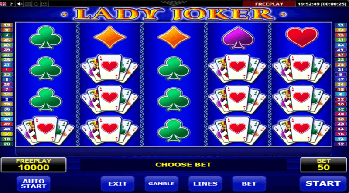Click the red heart symbol on reel five
This screenshot has width=349, height=193.
tap(302, 37)
